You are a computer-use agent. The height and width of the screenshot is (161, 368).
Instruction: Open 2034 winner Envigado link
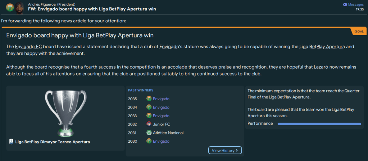pos(161,107)
